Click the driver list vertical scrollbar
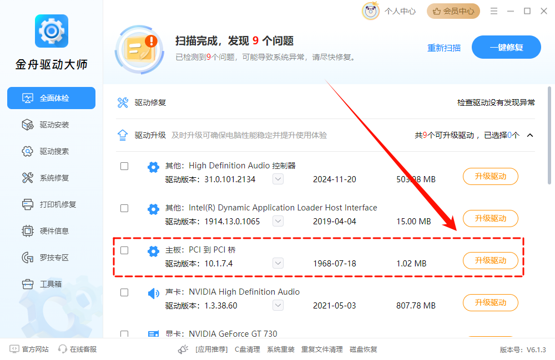 pos(549,135)
